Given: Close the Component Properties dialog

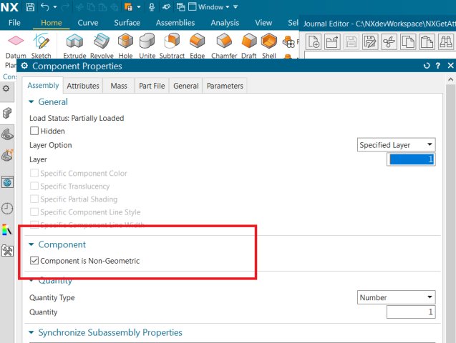Looking at the screenshot, I should pyautogui.click(x=450, y=66).
